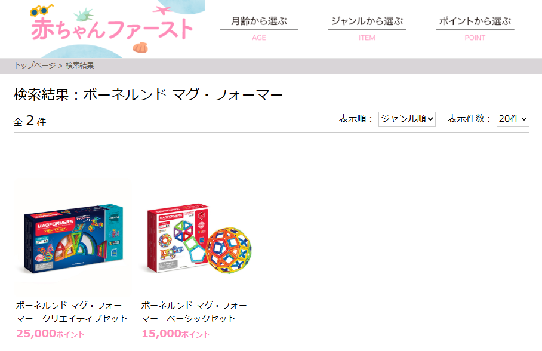The height and width of the screenshot is (351, 542).
Task: Click the AGE label under 月齢から選ぶ
Action: 259,38
